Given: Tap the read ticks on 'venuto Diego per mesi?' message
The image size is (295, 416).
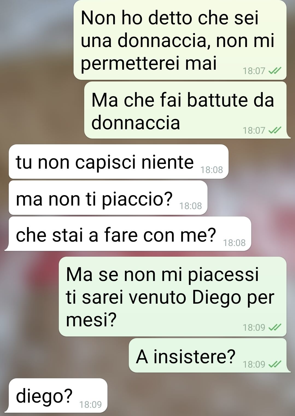Looking at the screenshot, I should (x=275, y=327).
